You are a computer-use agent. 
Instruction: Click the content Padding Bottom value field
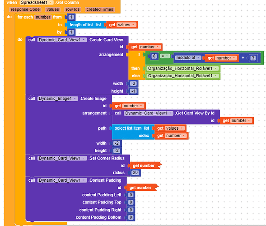(x=131, y=217)
